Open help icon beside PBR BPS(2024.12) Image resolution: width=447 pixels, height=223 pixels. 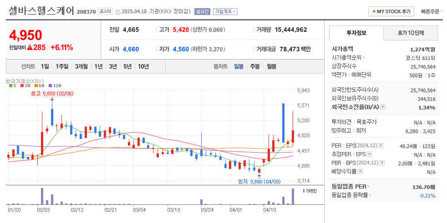pyautogui.click(x=382, y=163)
